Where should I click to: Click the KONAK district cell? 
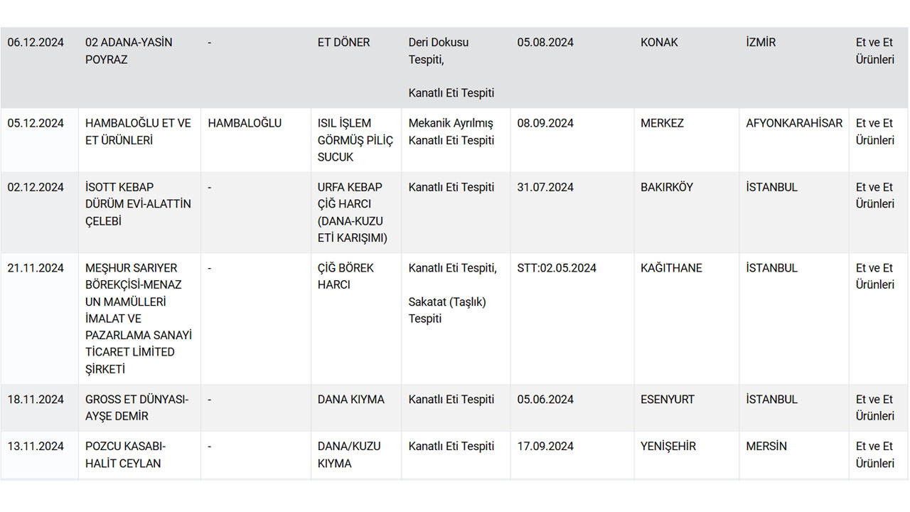coord(659,43)
